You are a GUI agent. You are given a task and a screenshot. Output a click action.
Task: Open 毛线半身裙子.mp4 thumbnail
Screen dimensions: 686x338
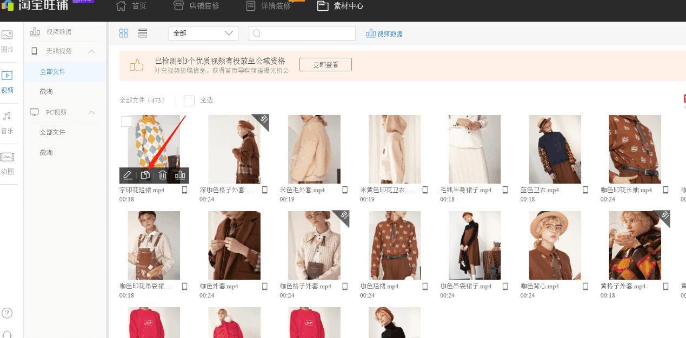pos(475,149)
